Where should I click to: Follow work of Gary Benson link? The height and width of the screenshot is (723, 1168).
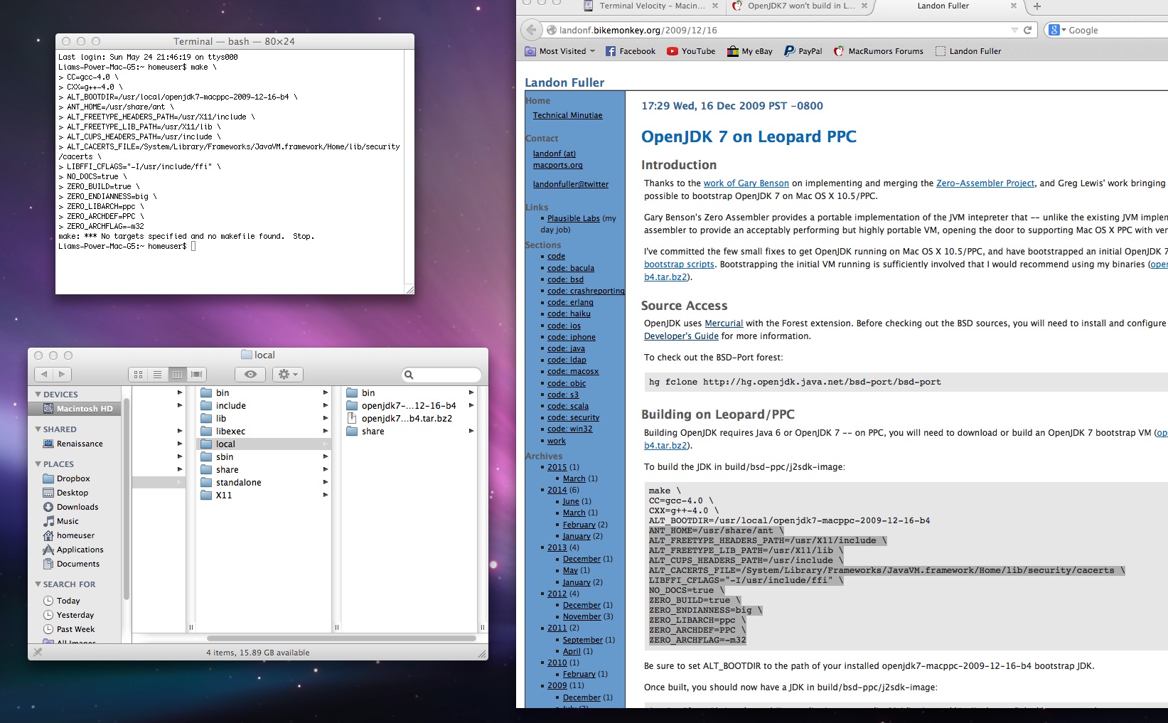(746, 183)
